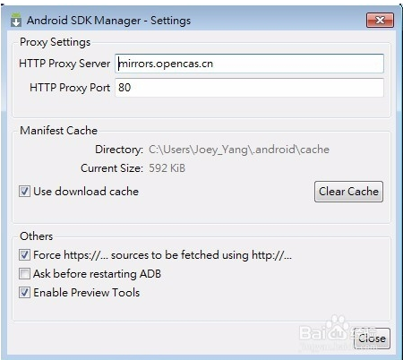The height and width of the screenshot is (360, 403).
Task: Toggle Force https sources via http checkbox
Action: click(x=24, y=254)
